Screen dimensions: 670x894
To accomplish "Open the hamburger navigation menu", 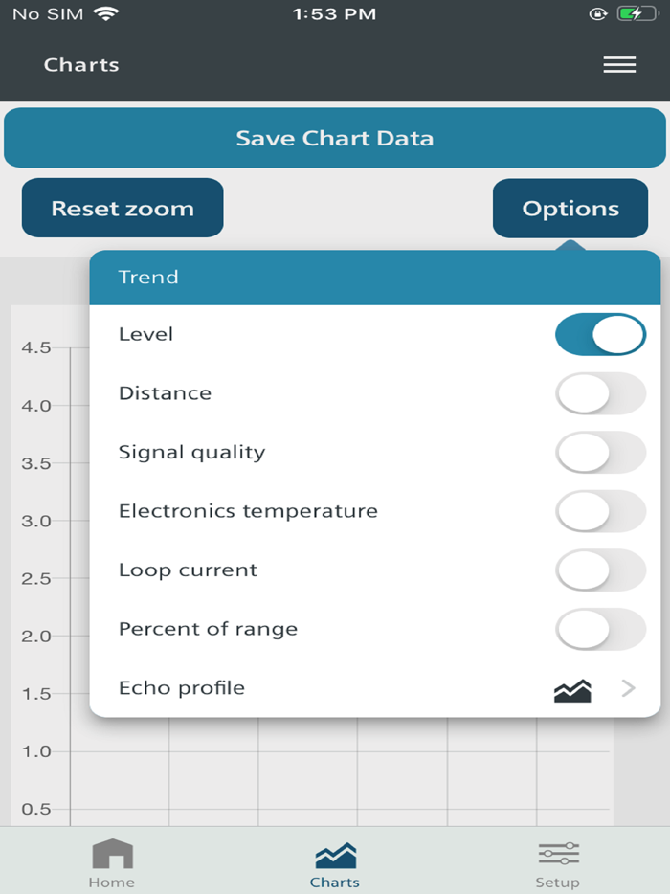I will tap(619, 64).
